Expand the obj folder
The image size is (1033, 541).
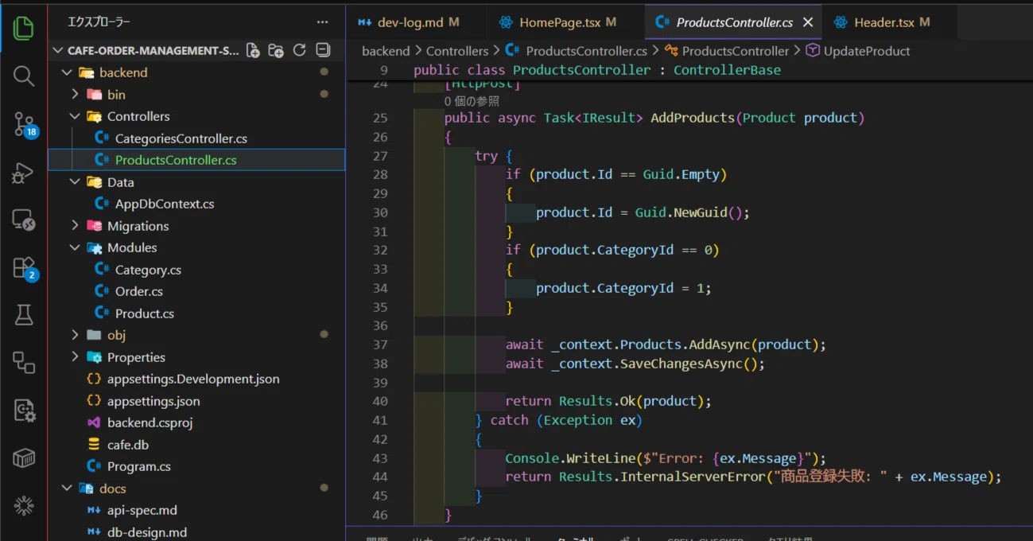[x=75, y=335]
